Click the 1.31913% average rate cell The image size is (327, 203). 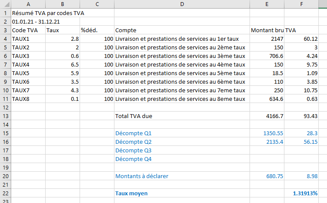(x=301, y=193)
